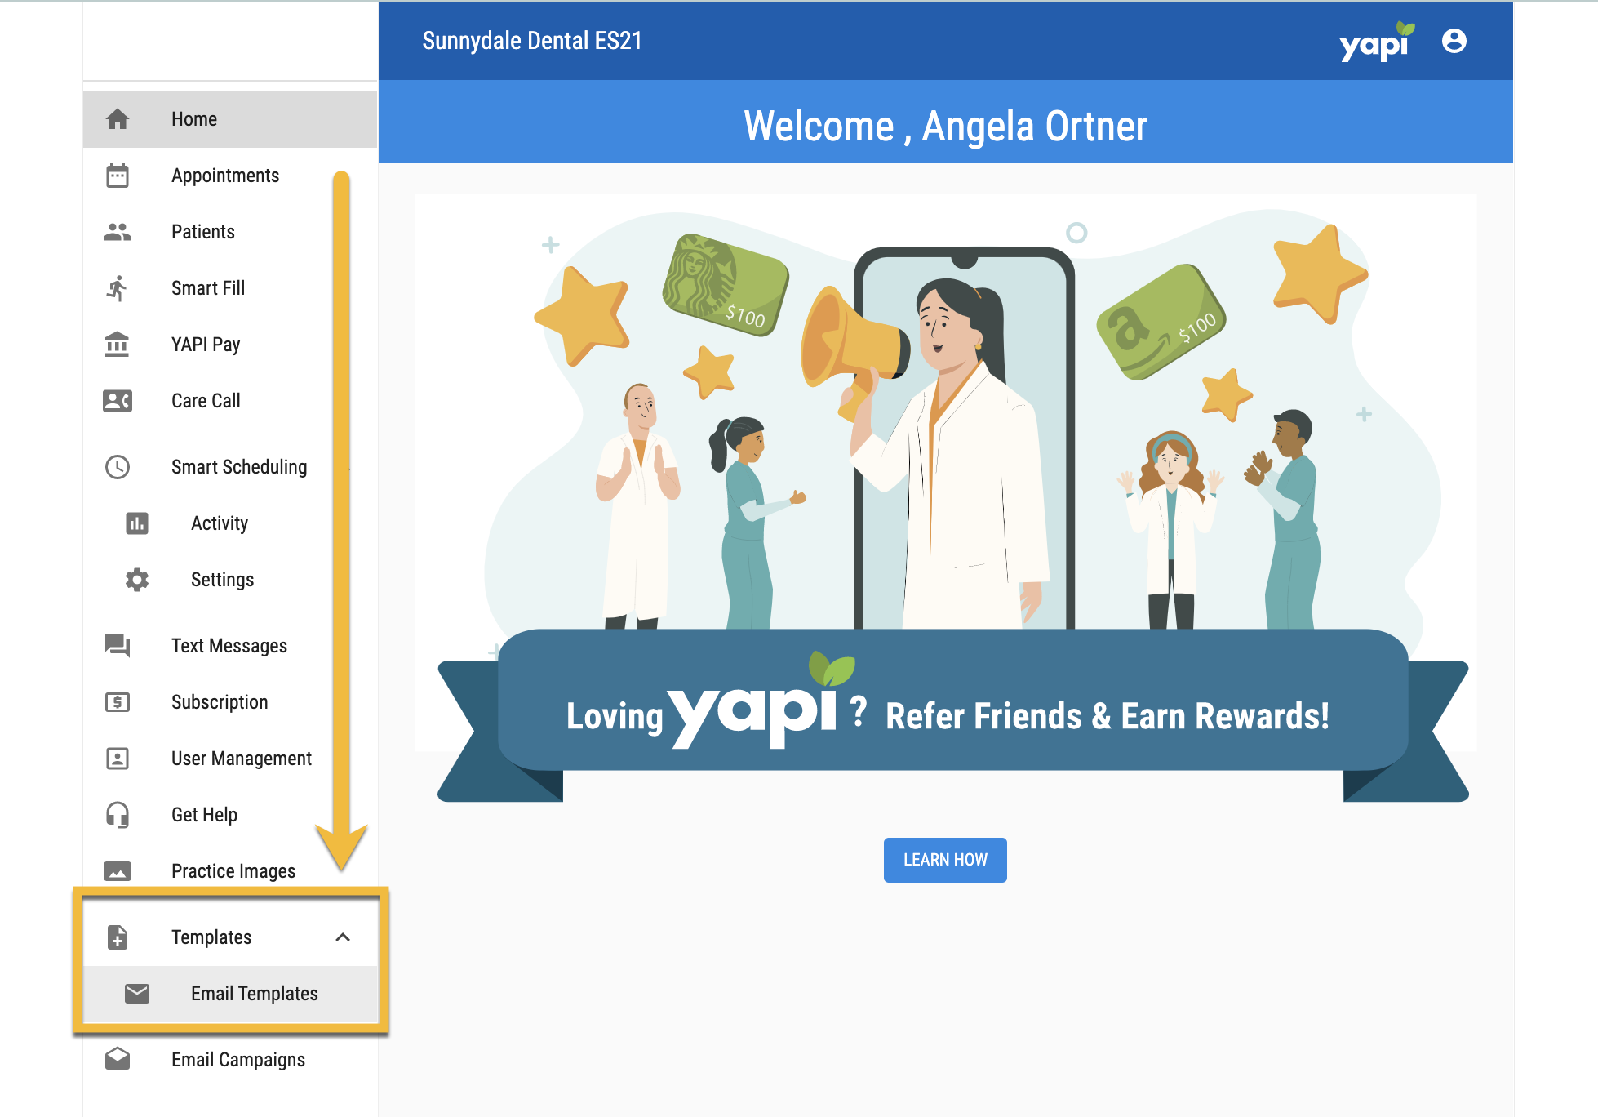Open Email Templates submenu item
Screen dimensions: 1598x1117
point(230,994)
